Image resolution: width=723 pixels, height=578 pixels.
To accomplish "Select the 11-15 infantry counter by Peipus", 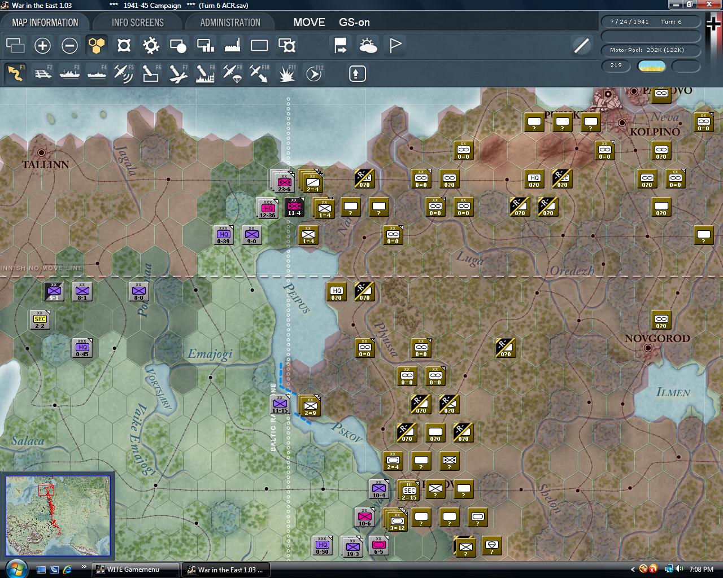I will 280,404.
